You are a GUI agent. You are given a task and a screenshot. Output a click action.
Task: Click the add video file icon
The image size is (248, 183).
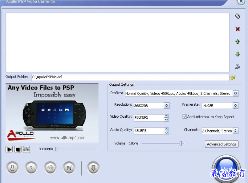point(238,16)
